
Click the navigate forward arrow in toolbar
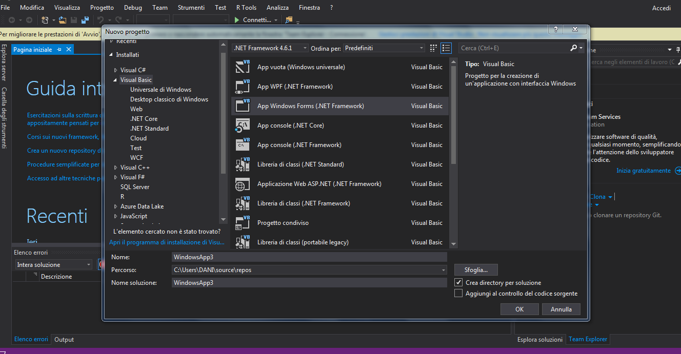tap(29, 20)
